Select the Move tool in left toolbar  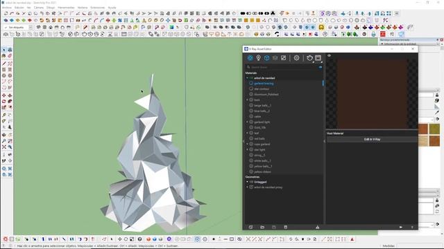4,95
